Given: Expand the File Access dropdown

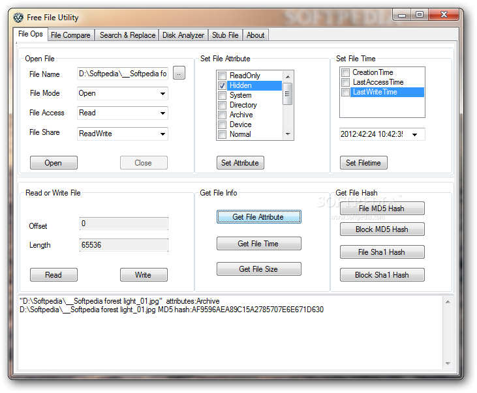Looking at the screenshot, I should [162, 113].
